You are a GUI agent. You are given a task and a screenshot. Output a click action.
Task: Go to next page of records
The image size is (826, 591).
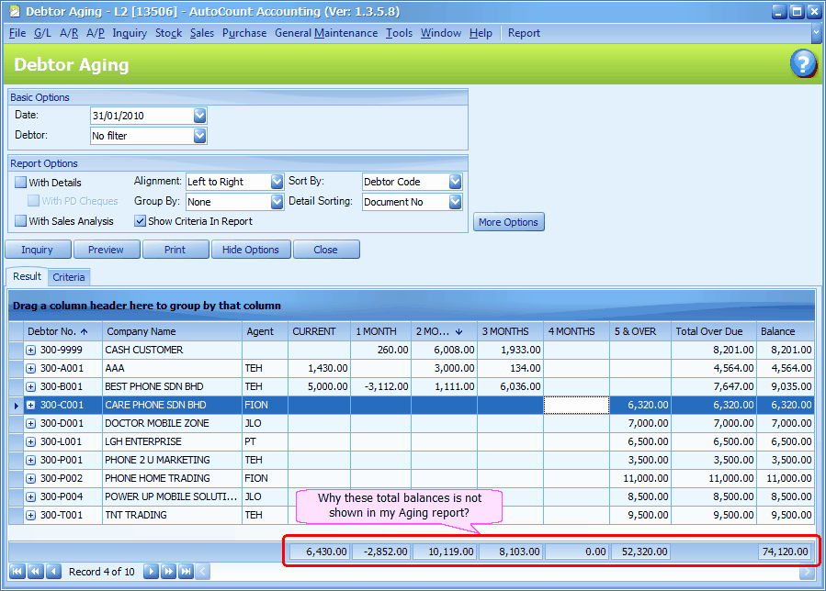click(168, 572)
